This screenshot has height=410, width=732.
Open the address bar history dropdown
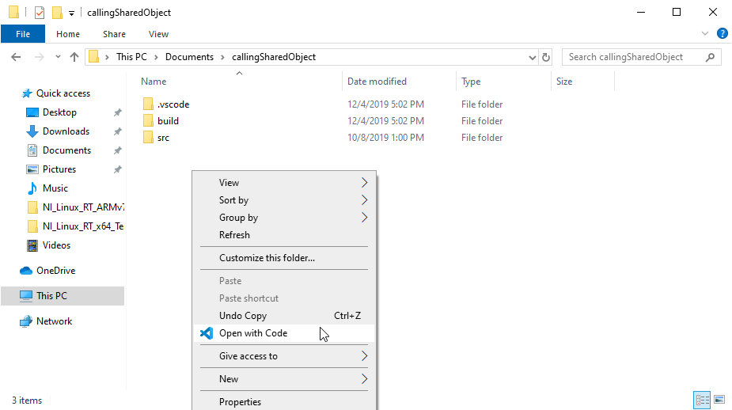[533, 57]
